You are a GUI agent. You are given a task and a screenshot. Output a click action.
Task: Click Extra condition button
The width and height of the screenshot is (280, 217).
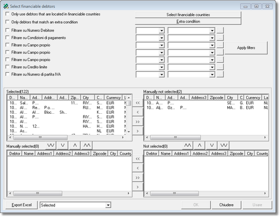[188, 21]
